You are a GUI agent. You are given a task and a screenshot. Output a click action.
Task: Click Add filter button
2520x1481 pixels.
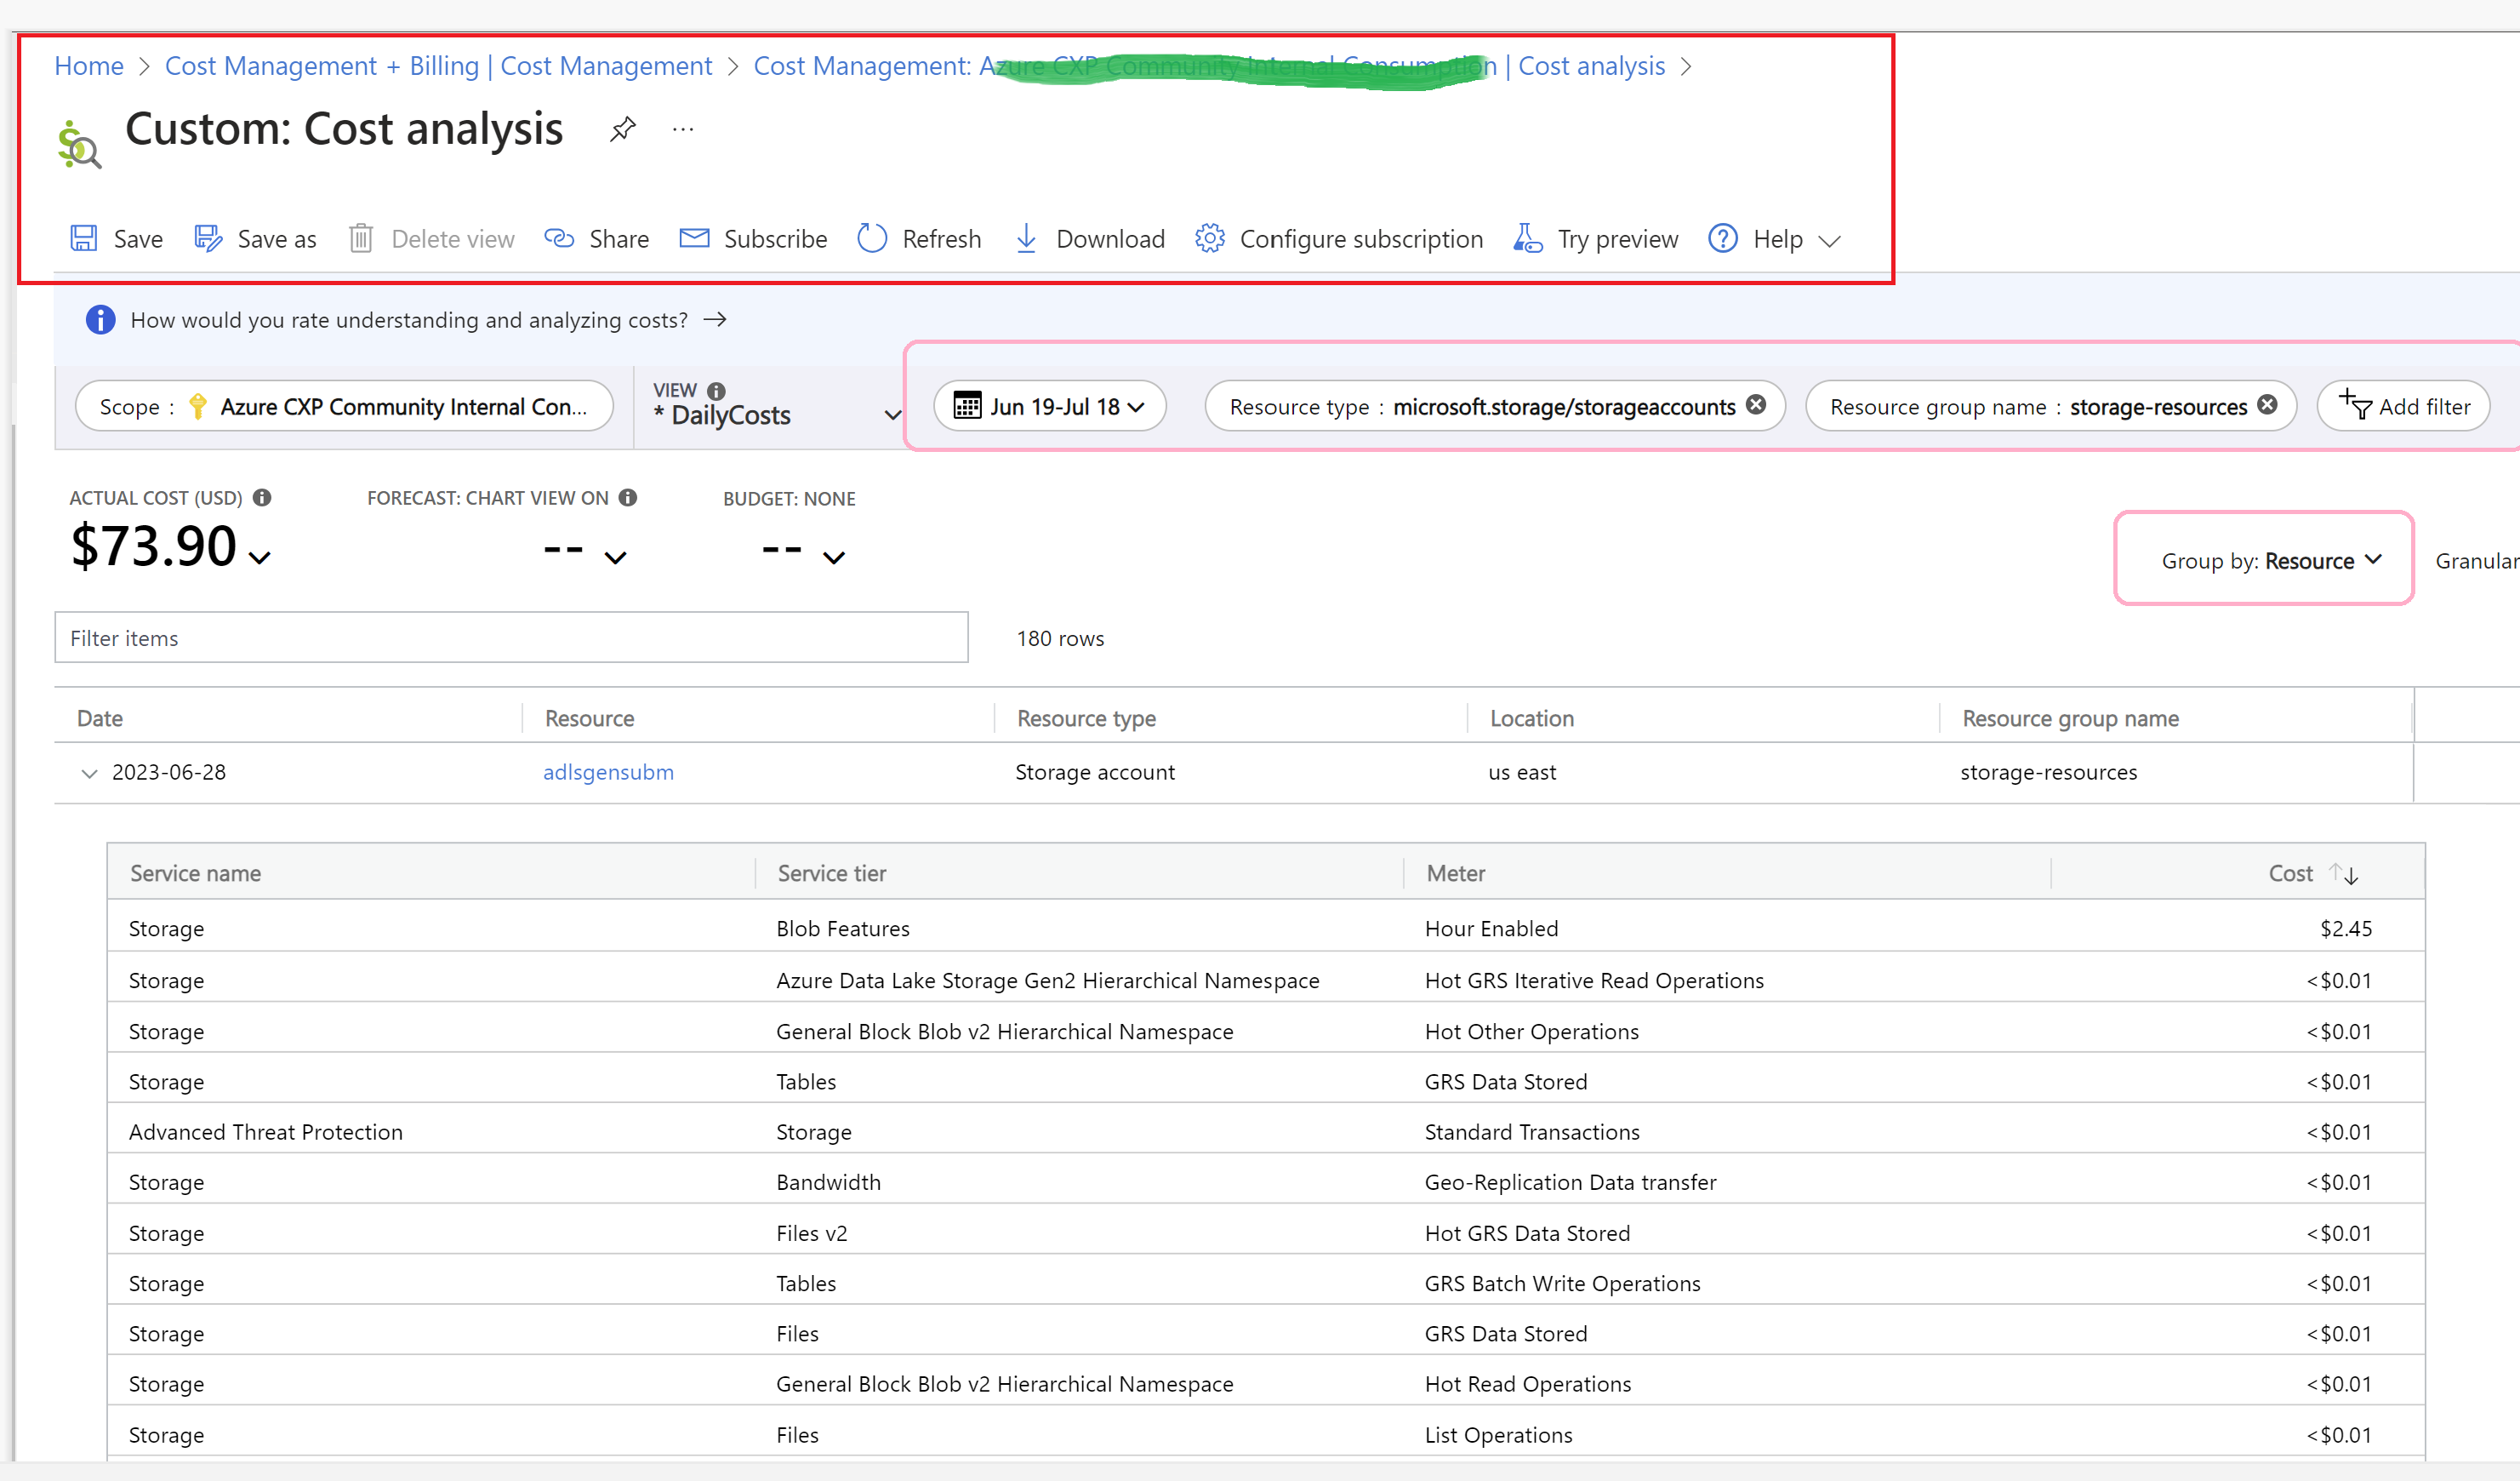pos(2403,406)
